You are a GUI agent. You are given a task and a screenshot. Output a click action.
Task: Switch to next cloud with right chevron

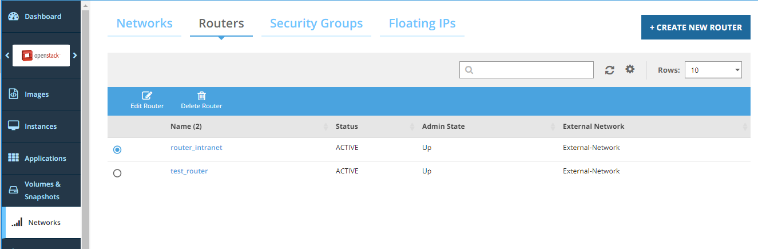pyautogui.click(x=75, y=56)
